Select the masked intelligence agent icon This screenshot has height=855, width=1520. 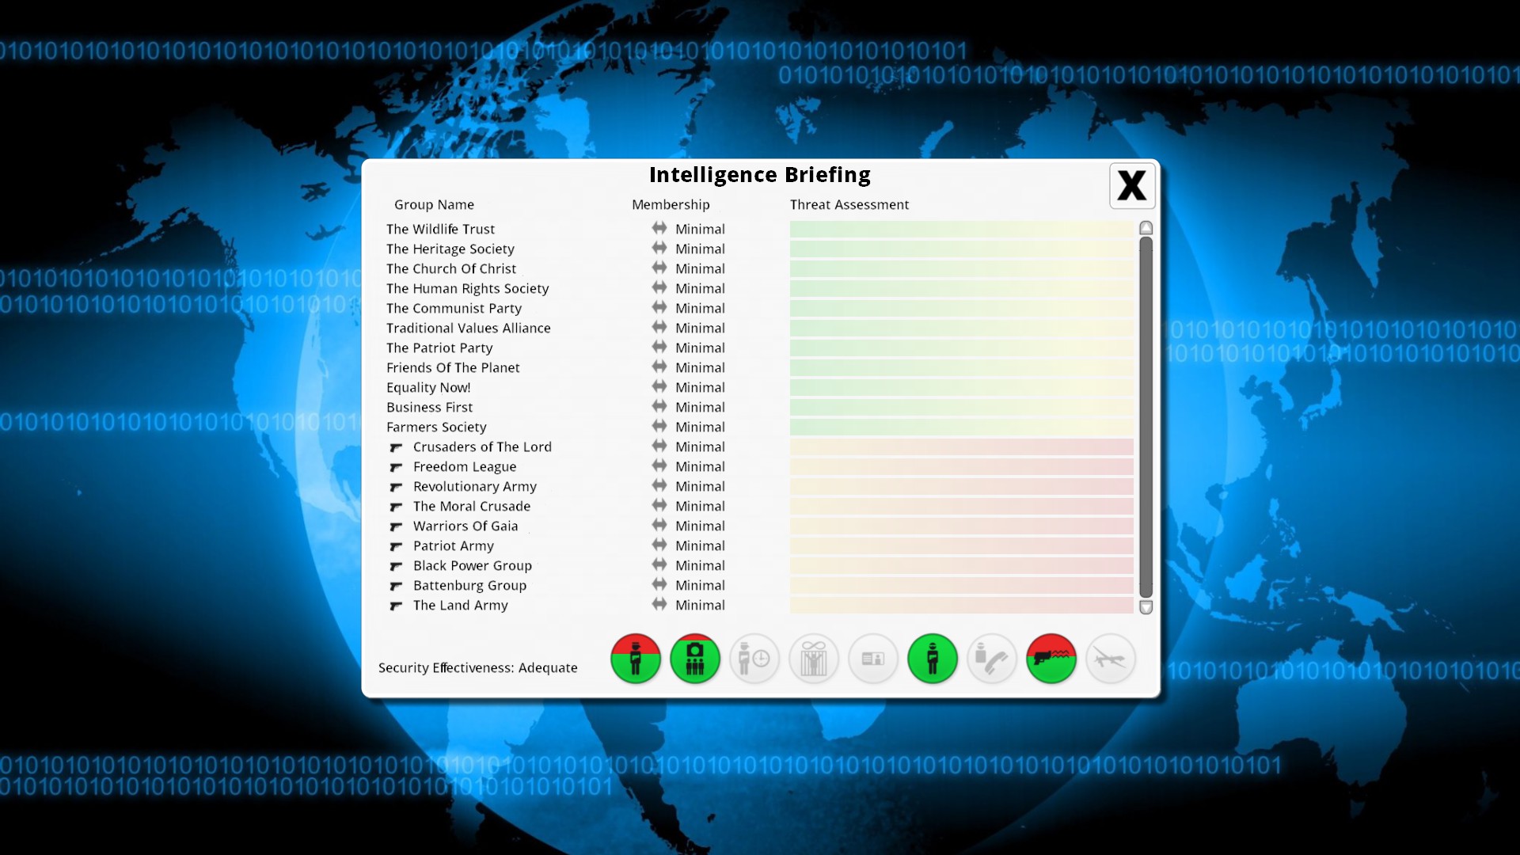coord(932,659)
